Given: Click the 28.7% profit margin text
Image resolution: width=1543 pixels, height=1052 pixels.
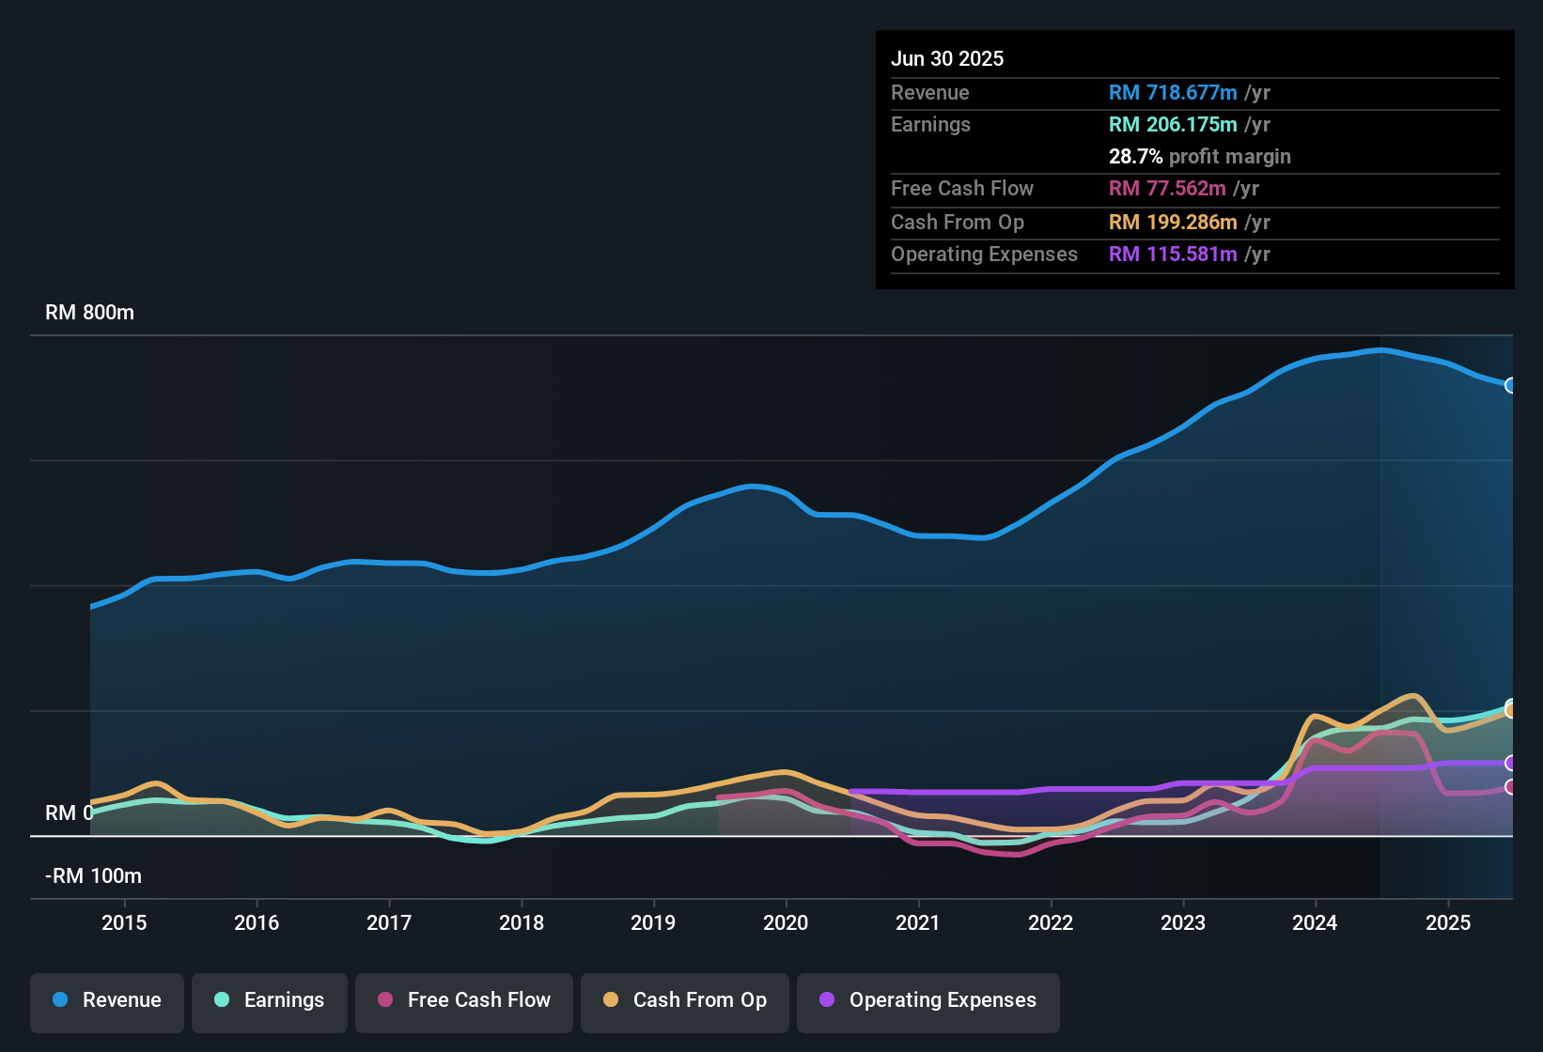Looking at the screenshot, I should pos(1200,156).
